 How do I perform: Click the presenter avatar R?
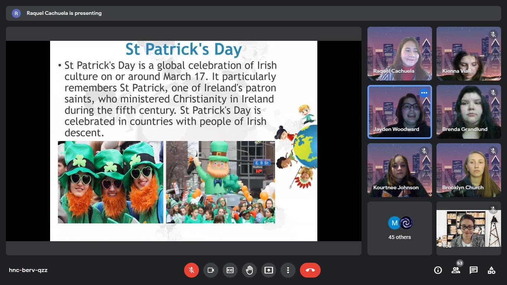[16, 13]
